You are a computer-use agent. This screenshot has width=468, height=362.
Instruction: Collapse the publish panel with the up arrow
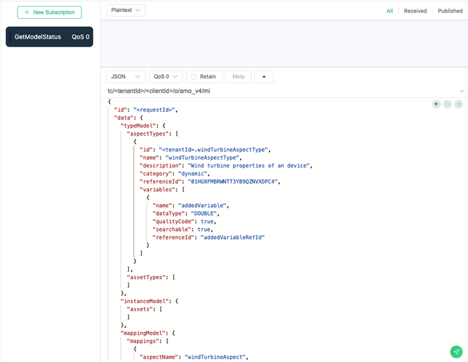pyautogui.click(x=264, y=77)
